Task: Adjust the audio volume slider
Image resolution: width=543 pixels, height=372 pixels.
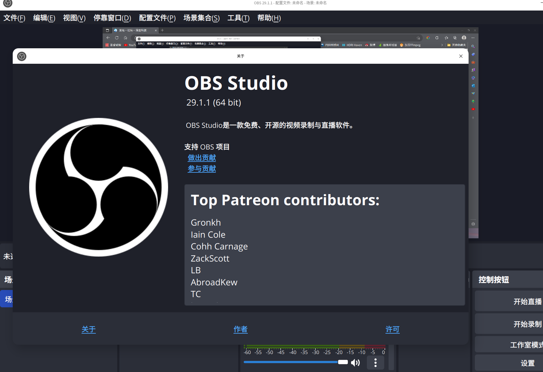Action: 296,362
